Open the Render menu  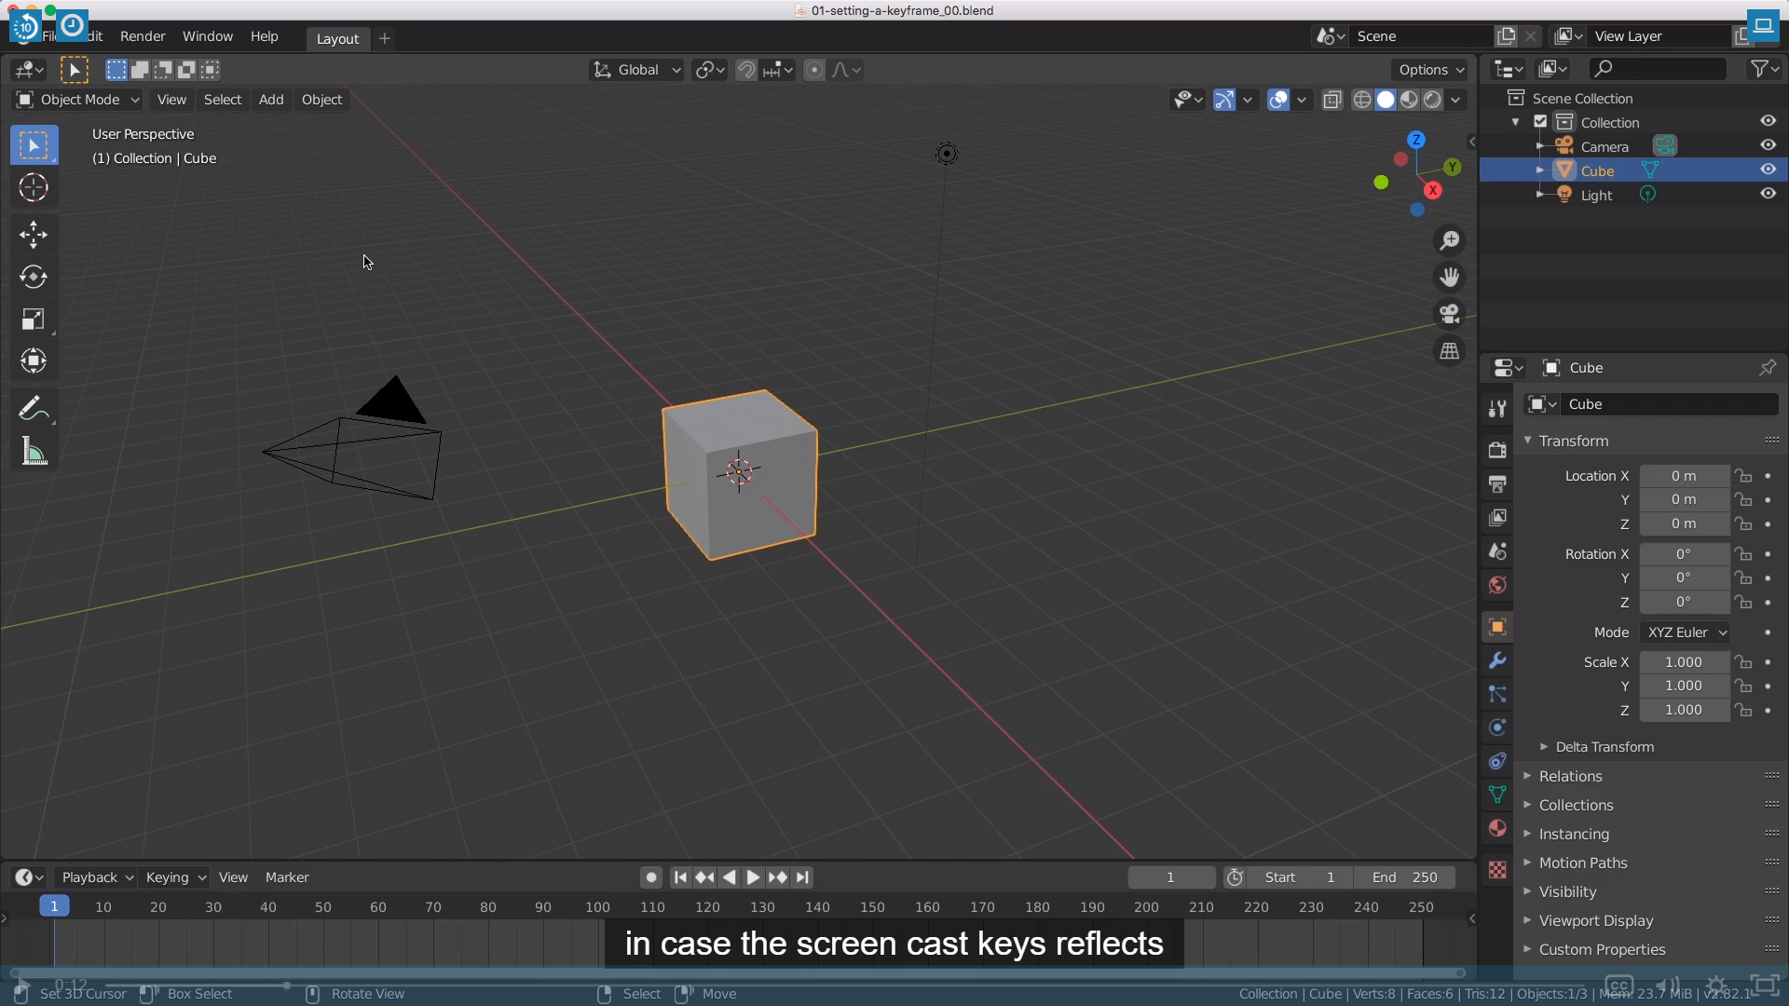point(143,36)
